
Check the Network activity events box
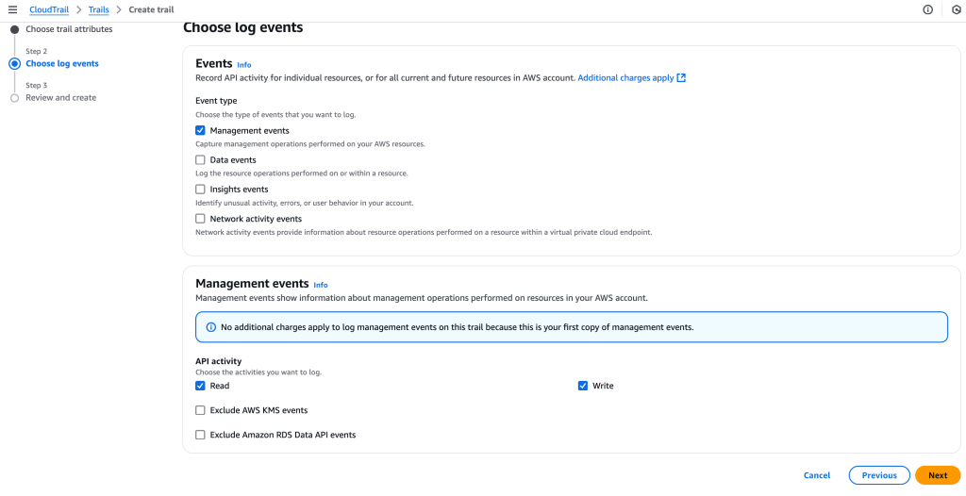pyautogui.click(x=200, y=219)
